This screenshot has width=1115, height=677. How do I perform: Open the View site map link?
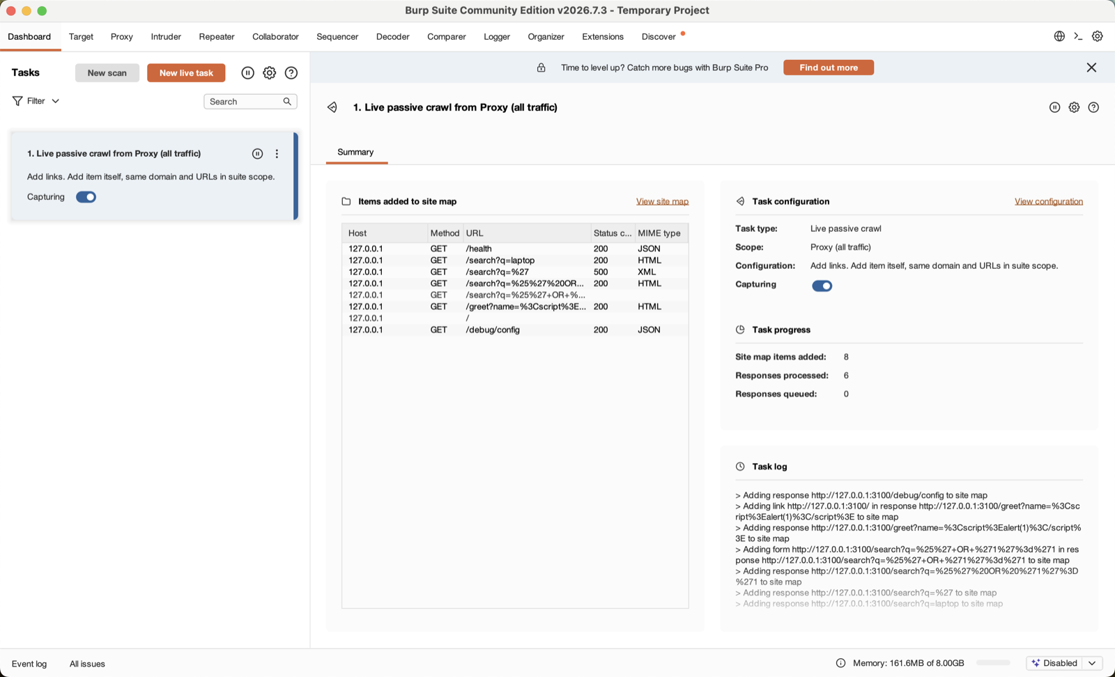(x=662, y=201)
